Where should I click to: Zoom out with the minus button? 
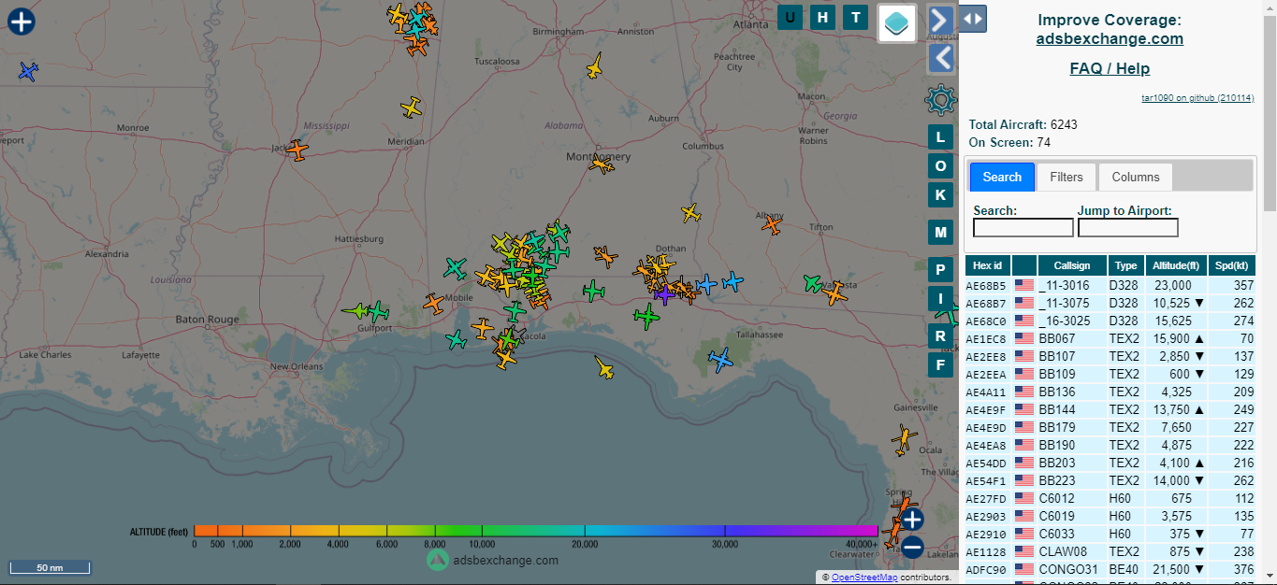point(912,547)
